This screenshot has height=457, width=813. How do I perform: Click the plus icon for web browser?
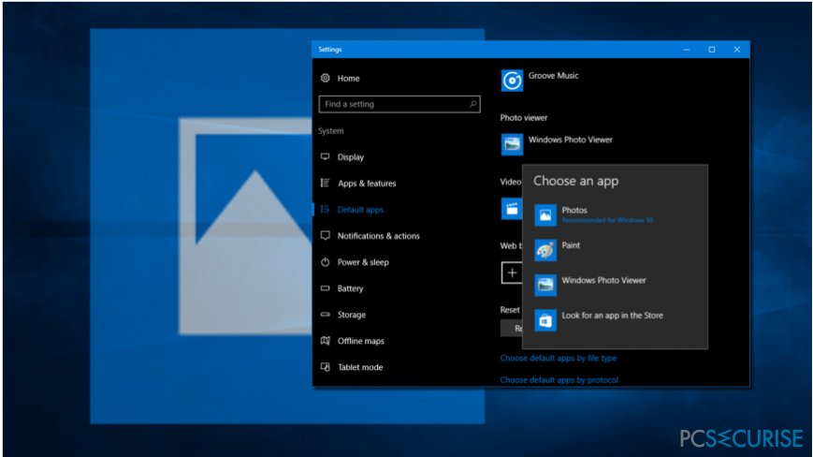pyautogui.click(x=512, y=273)
